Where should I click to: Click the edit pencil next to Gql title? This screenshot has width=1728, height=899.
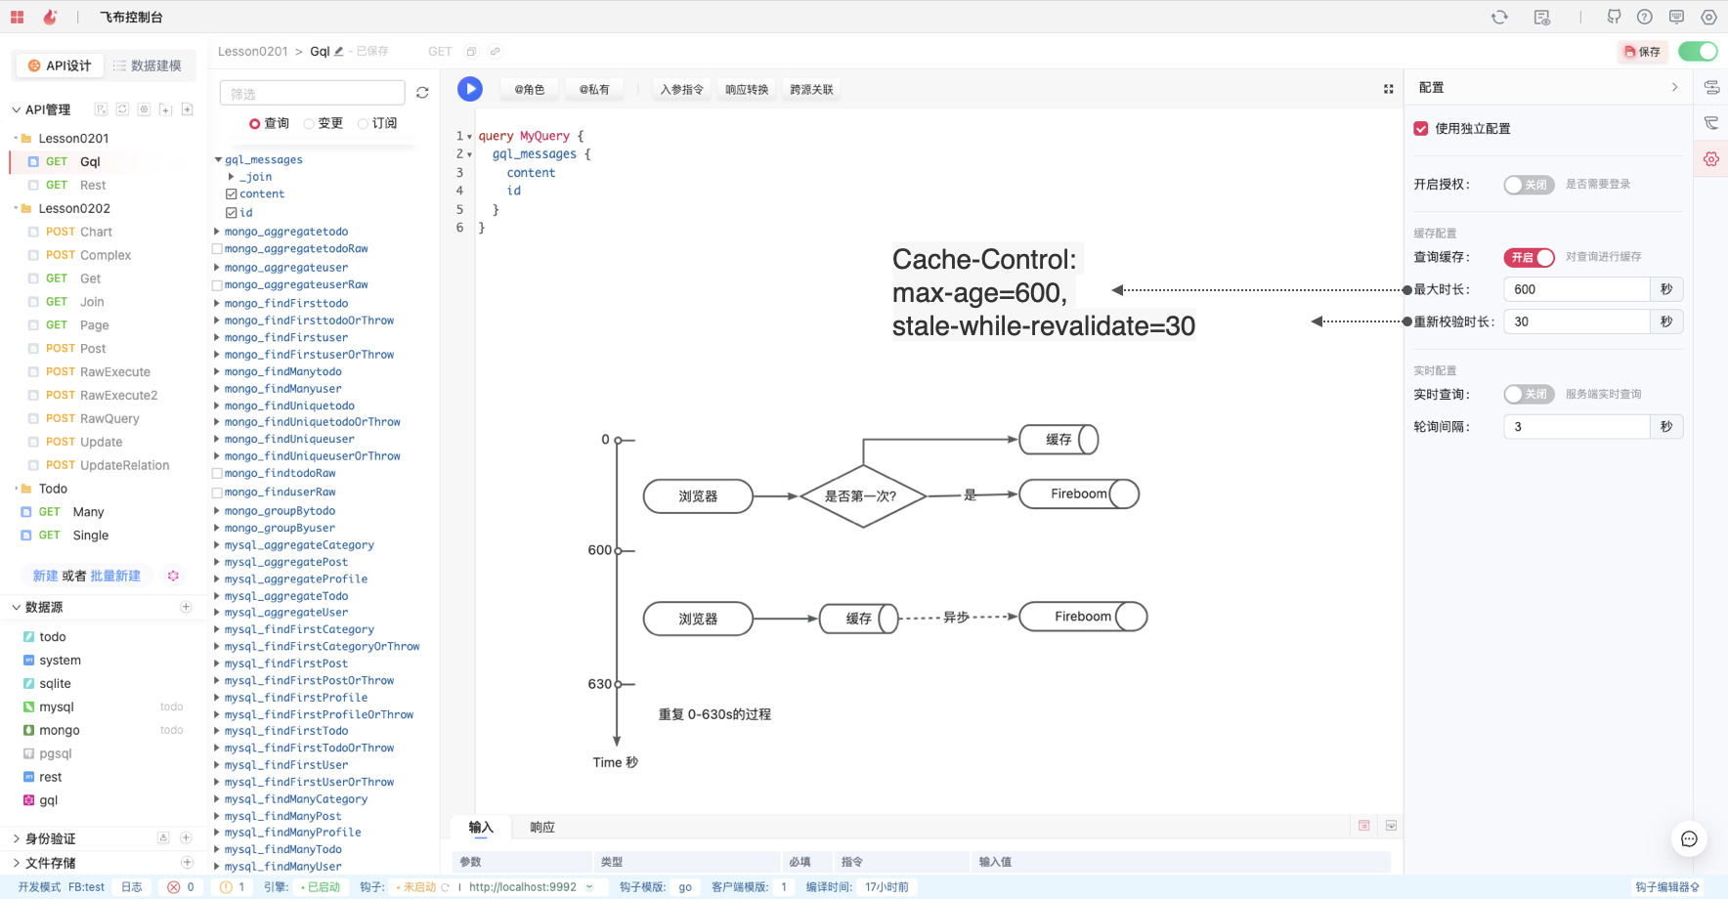pyautogui.click(x=339, y=52)
